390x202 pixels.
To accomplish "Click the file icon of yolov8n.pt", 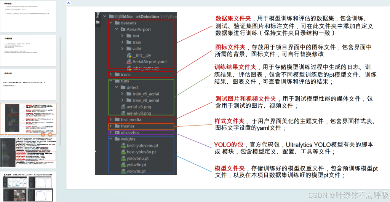I will (123, 165).
